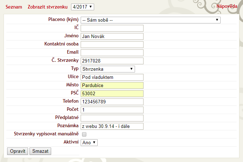Open the Aktivní Ano dropdown
The width and height of the screenshot is (243, 162).
click(89, 142)
